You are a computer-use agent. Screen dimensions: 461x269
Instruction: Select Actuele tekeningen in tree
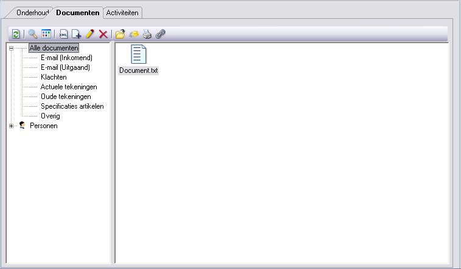[x=69, y=87]
